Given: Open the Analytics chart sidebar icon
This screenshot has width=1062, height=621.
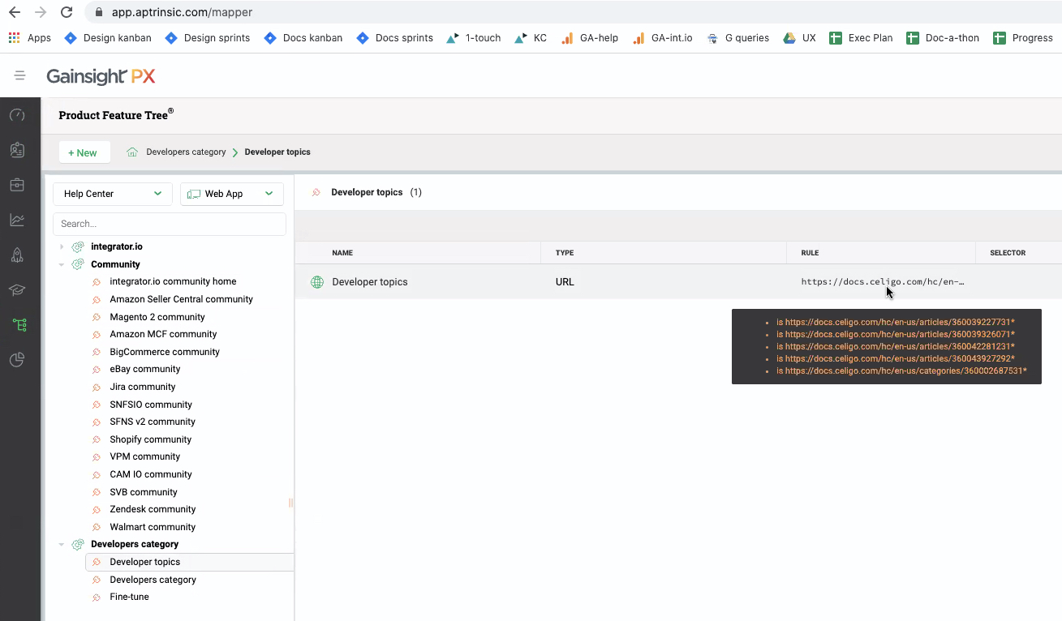Looking at the screenshot, I should 17,220.
